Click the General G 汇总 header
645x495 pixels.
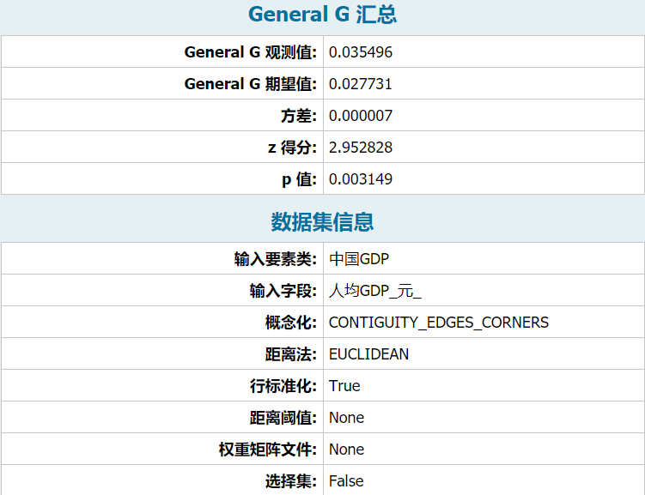pyautogui.click(x=322, y=15)
